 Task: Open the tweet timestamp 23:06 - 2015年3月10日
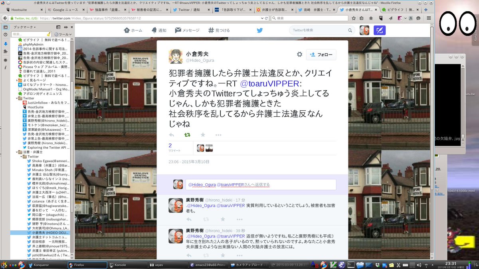pyautogui.click(x=189, y=162)
